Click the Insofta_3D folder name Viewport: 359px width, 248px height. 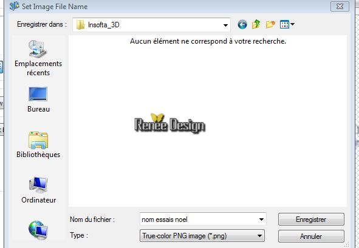(x=103, y=25)
